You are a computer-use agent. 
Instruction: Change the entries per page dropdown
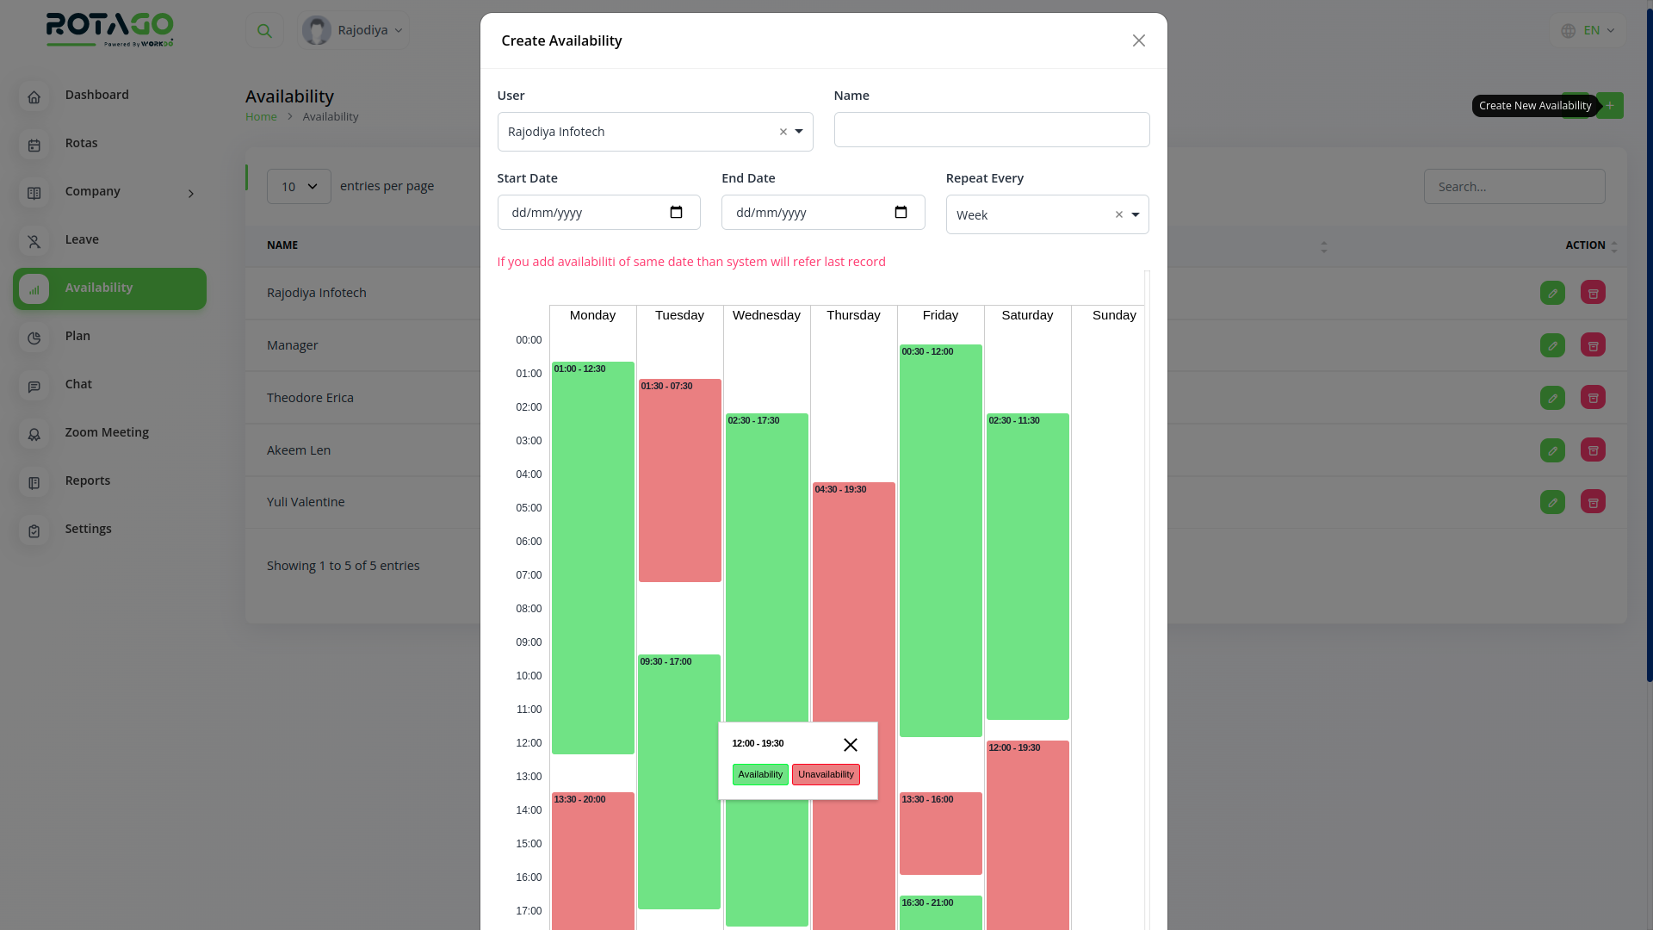tap(299, 187)
